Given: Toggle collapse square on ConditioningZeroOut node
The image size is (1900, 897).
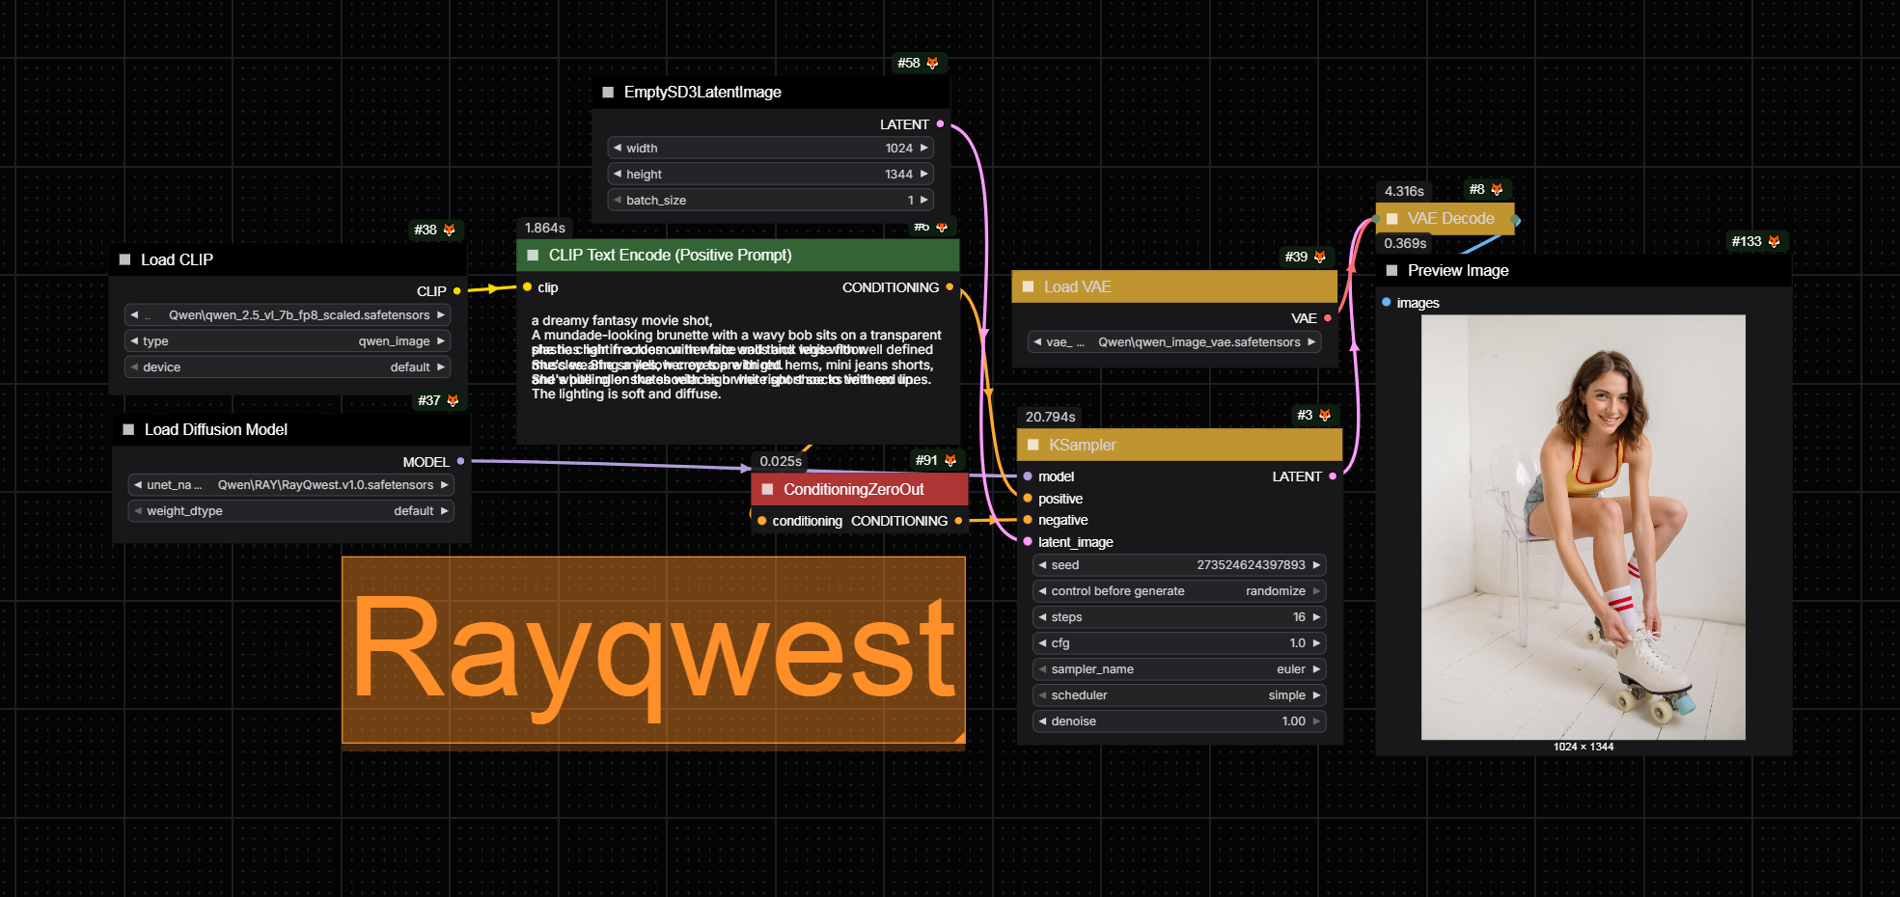Looking at the screenshot, I should click(767, 489).
